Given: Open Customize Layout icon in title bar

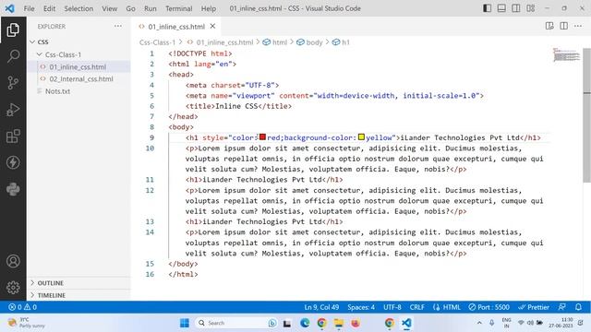Looking at the screenshot, I should coord(531,8).
